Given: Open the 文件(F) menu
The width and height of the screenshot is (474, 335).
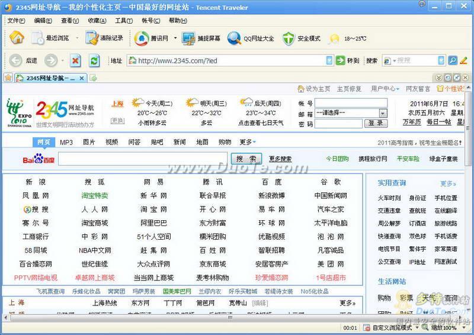Looking at the screenshot, I should point(16,21).
